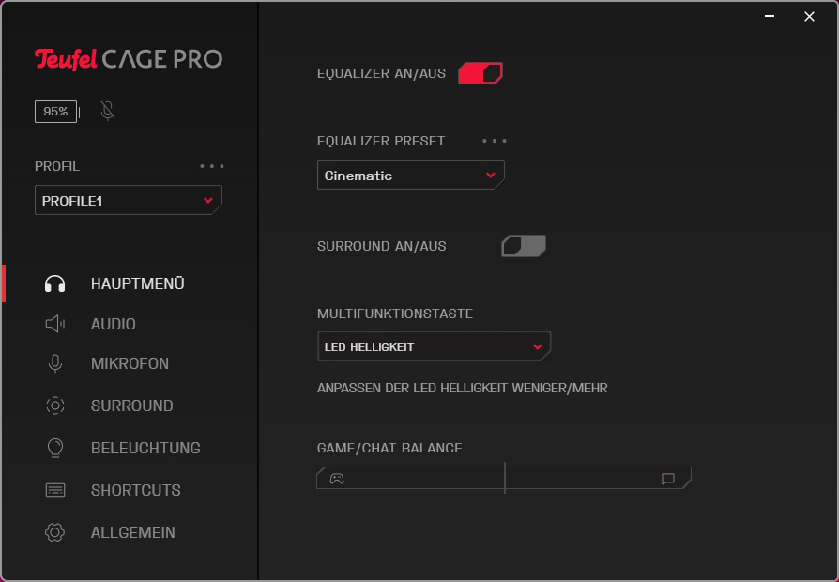Viewport: 839px width, 582px height.
Task: Turn off the Equalizer AN/AUS switch
Action: tap(481, 73)
